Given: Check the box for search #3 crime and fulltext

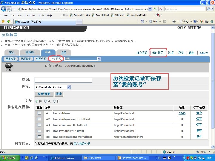Looking at the screenshot, I should click(x=39, y=125).
